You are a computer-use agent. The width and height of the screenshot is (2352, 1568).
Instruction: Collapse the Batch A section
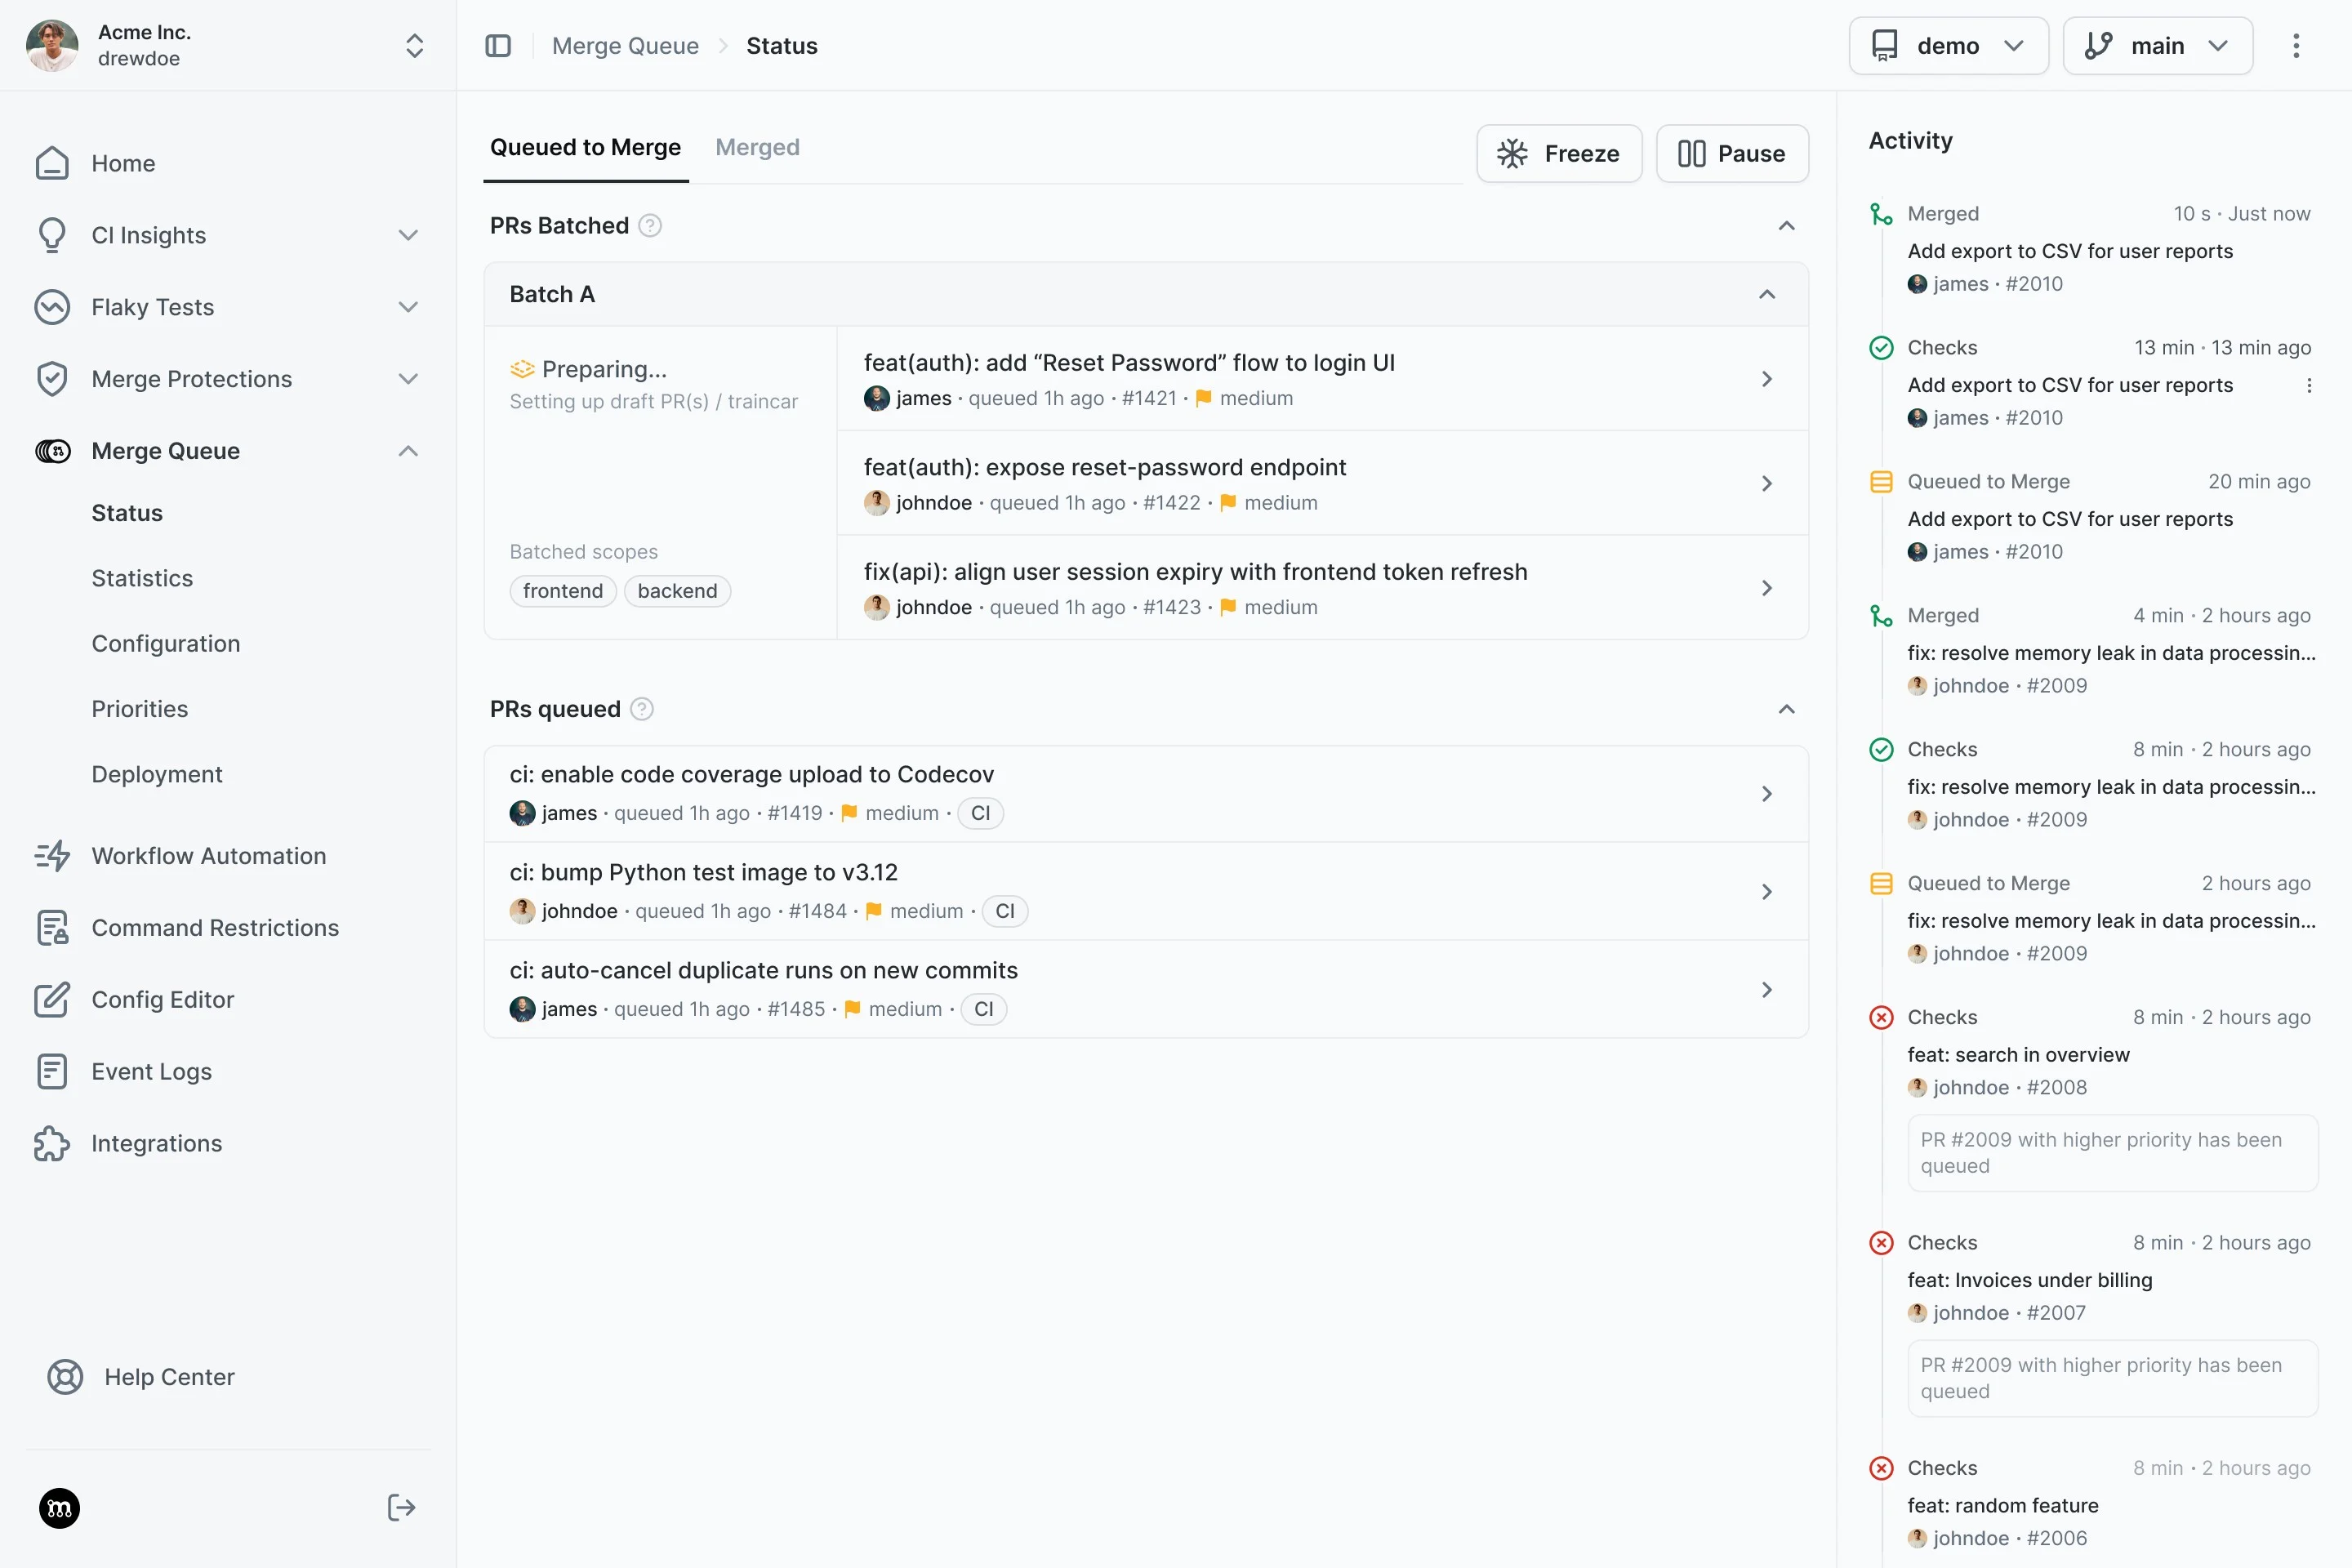click(1767, 294)
